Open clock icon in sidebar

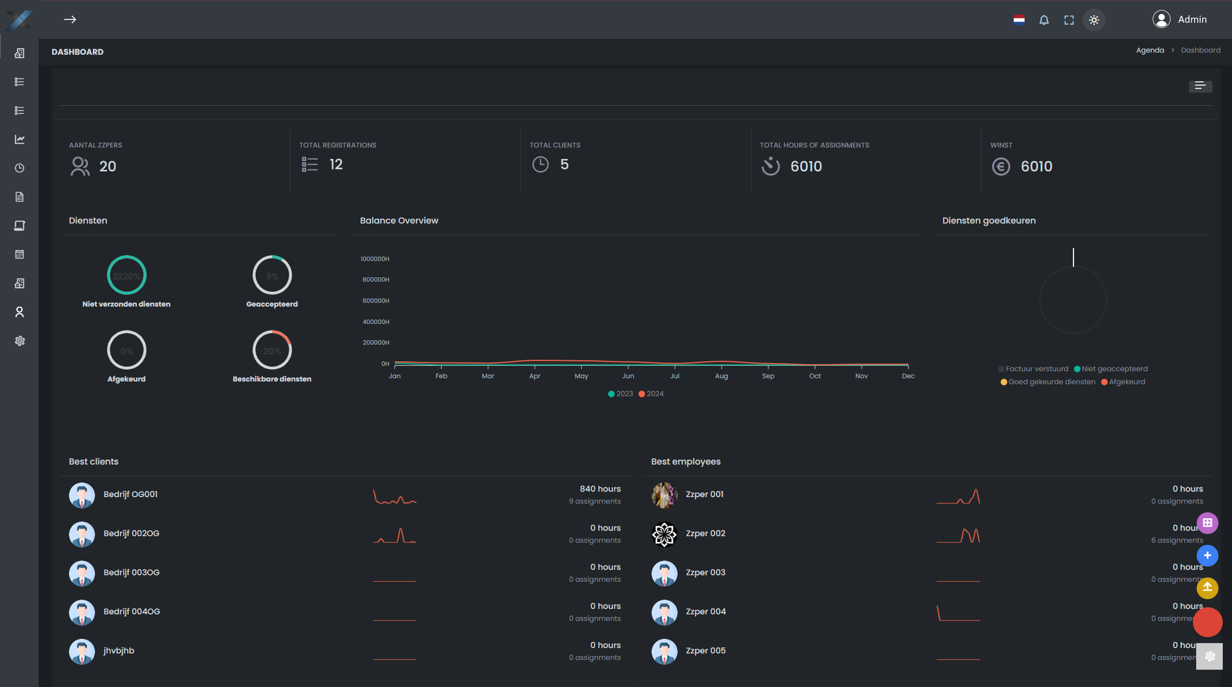(x=20, y=168)
